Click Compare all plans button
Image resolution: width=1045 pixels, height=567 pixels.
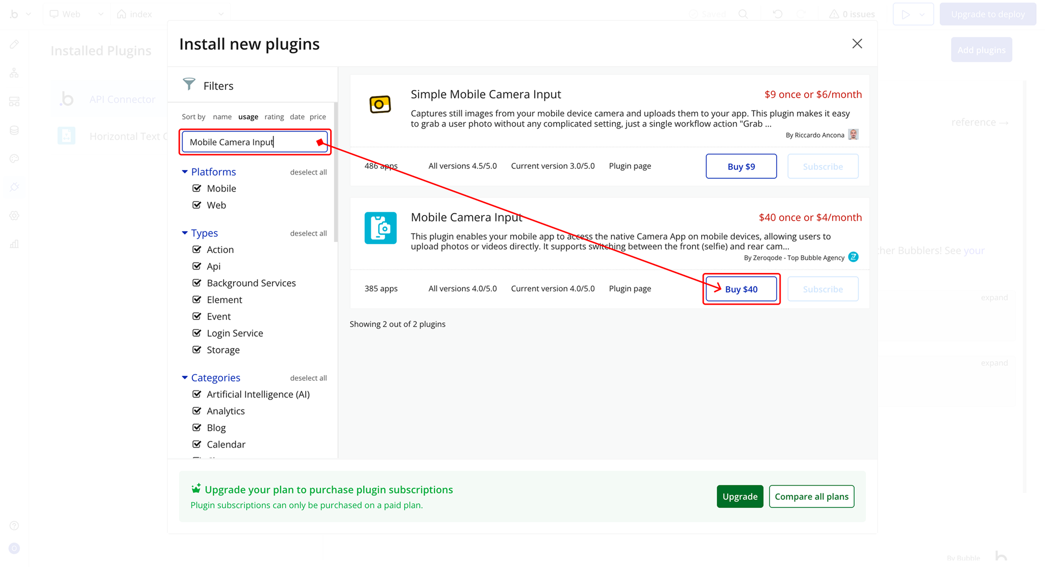pyautogui.click(x=811, y=497)
